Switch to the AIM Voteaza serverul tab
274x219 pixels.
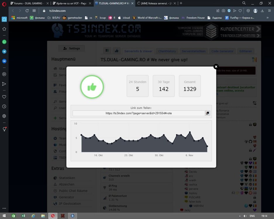(x=155, y=3)
